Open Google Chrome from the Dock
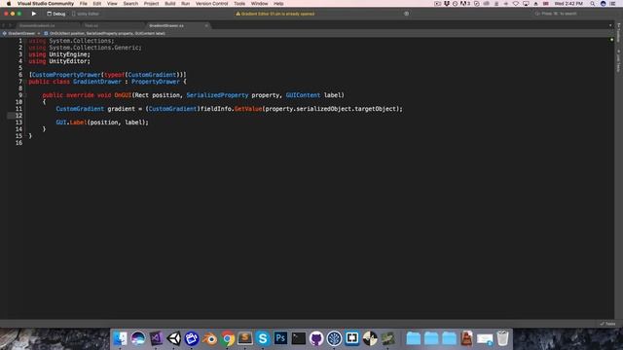 228,338
